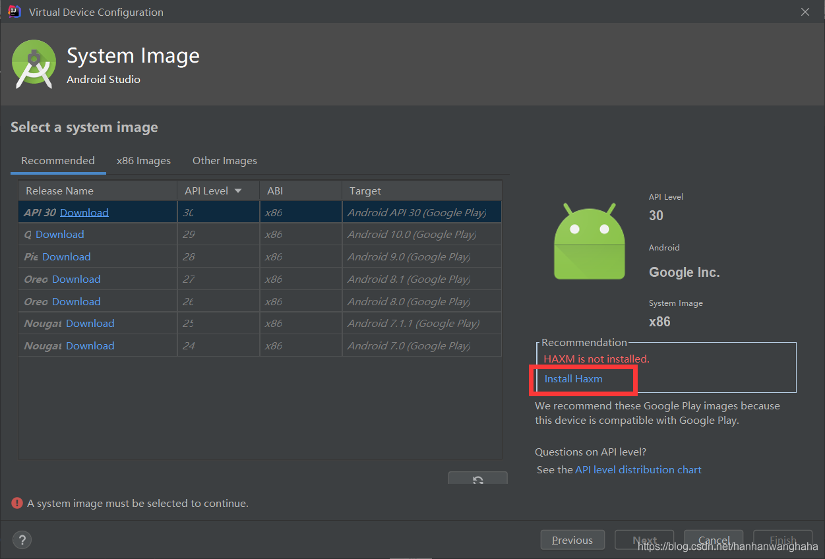Click the help question mark icon
This screenshot has width=825, height=559.
tap(22, 540)
